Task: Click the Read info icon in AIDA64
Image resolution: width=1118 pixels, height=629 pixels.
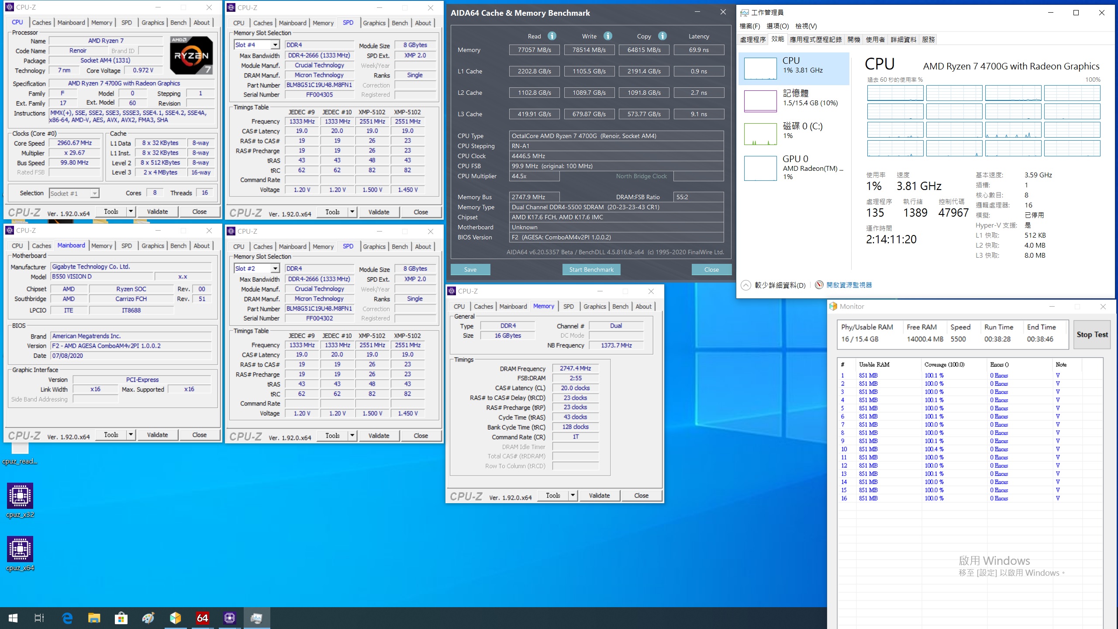Action: 552,36
